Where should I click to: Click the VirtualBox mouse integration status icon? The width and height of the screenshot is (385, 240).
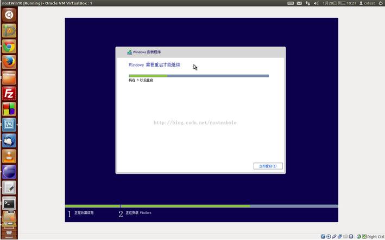(359, 237)
